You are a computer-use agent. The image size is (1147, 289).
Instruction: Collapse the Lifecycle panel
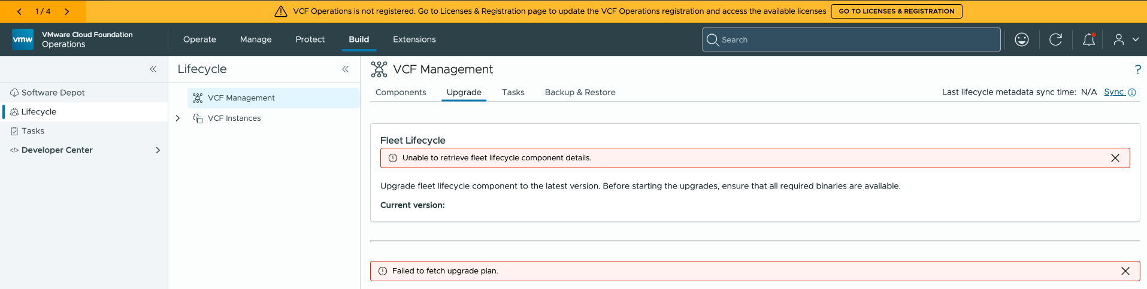(345, 69)
